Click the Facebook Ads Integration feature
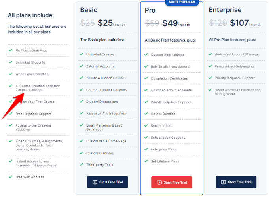 (x=106, y=114)
